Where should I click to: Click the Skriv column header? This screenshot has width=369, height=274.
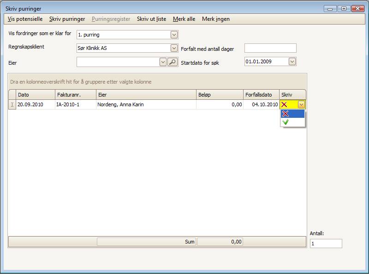[x=292, y=95]
